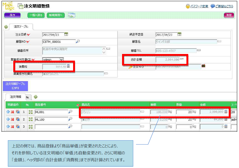Click the 削除 button
The width and height of the screenshot is (239, 168).
pos(229,15)
